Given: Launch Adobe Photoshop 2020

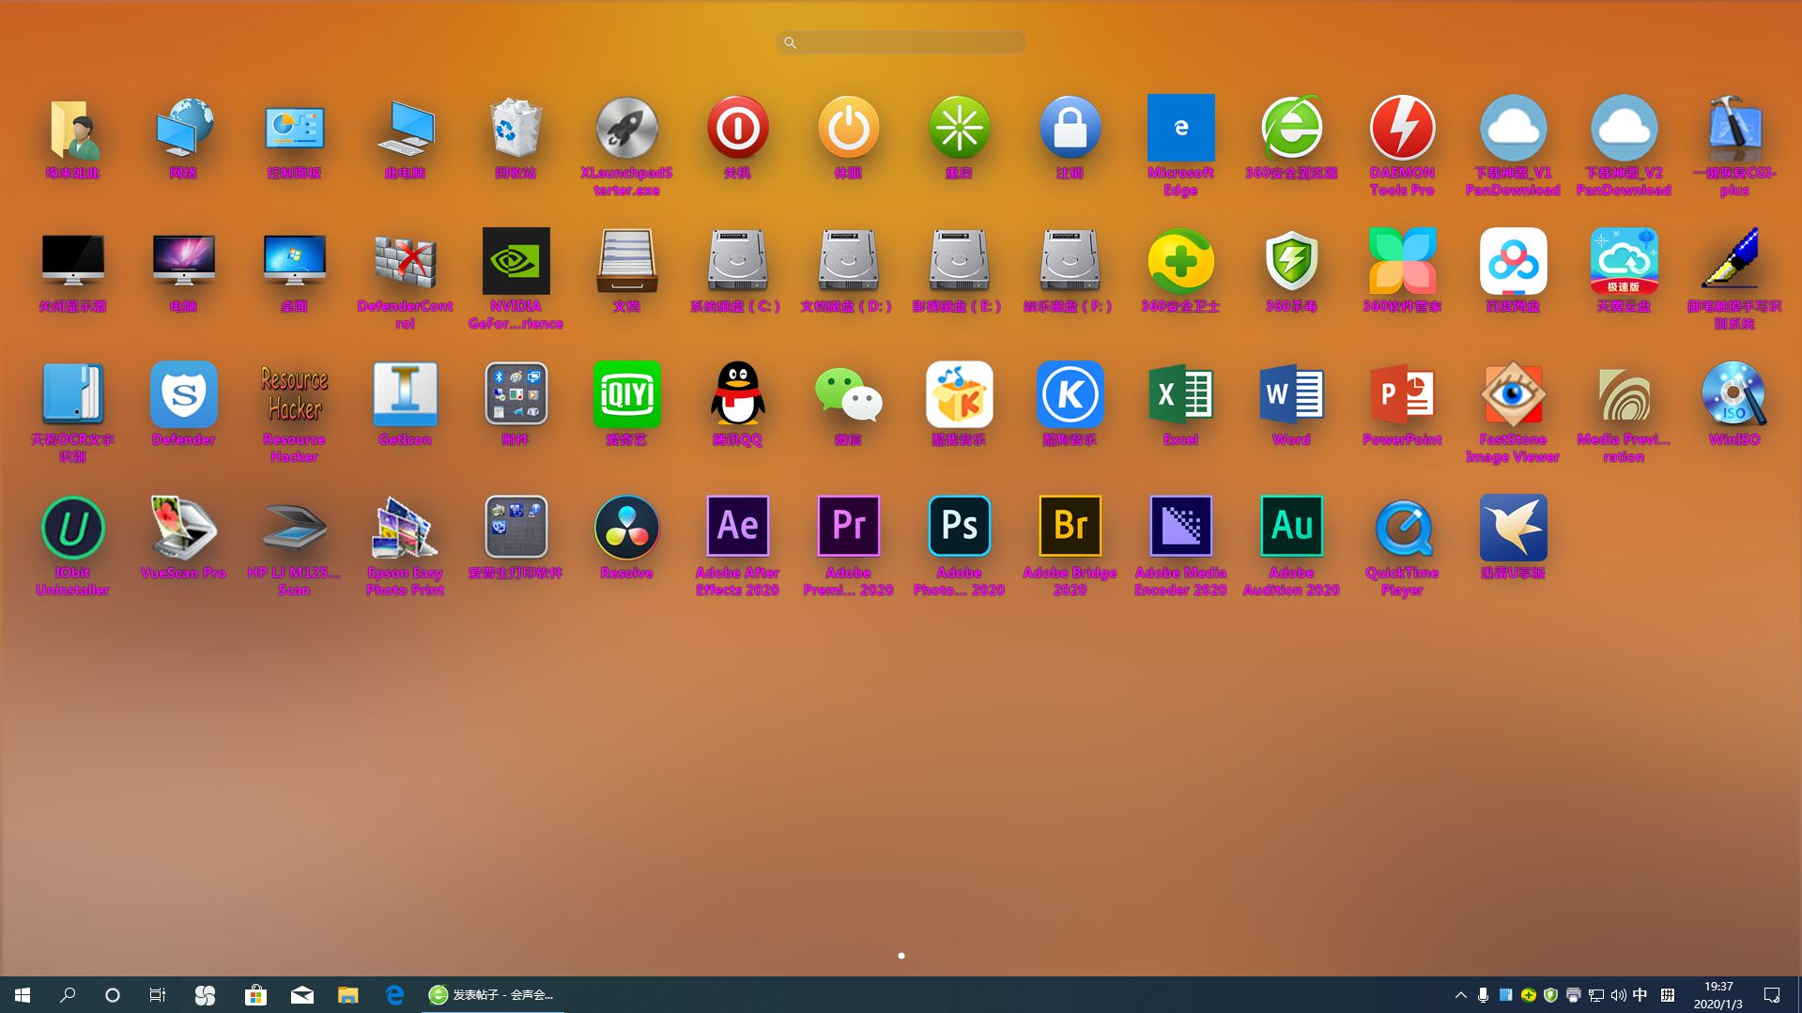Looking at the screenshot, I should [x=959, y=528].
